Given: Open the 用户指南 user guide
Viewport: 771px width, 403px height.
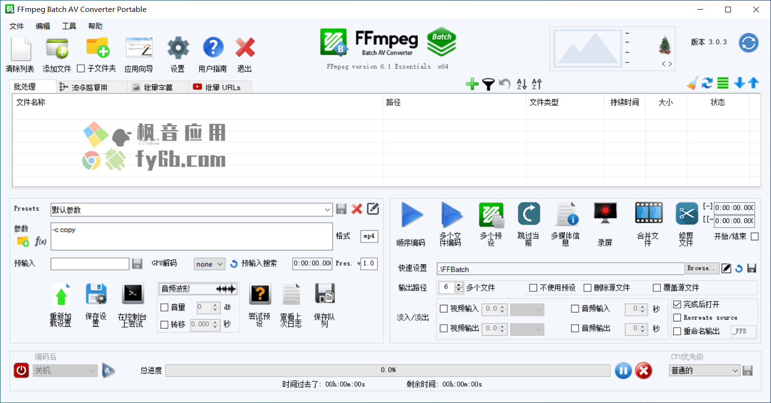Looking at the screenshot, I should [213, 48].
